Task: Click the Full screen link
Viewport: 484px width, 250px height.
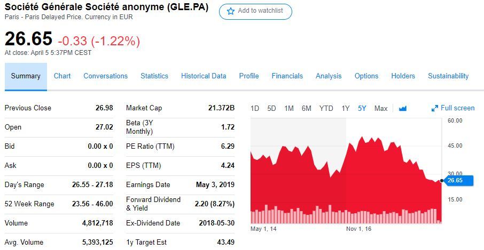Action: click(x=453, y=108)
